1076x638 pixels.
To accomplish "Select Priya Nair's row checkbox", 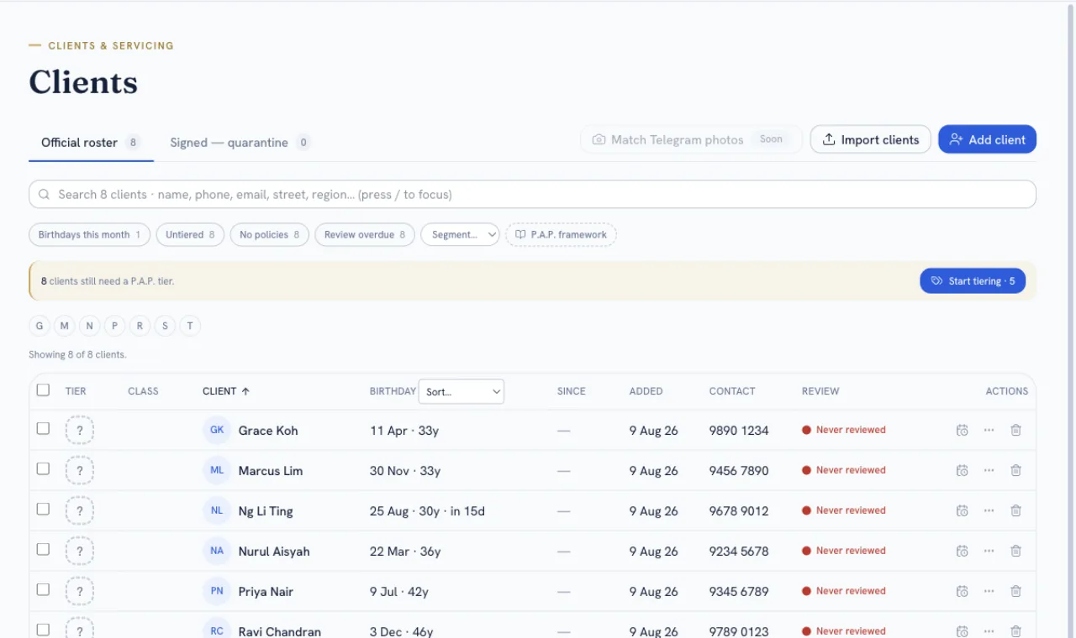I will point(43,589).
